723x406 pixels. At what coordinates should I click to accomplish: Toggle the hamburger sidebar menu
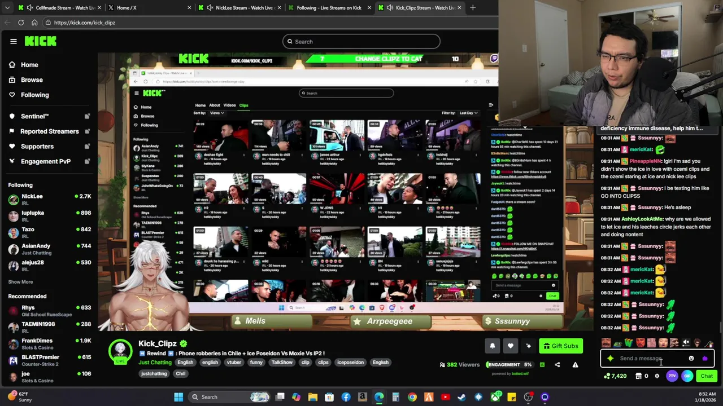coord(13,41)
